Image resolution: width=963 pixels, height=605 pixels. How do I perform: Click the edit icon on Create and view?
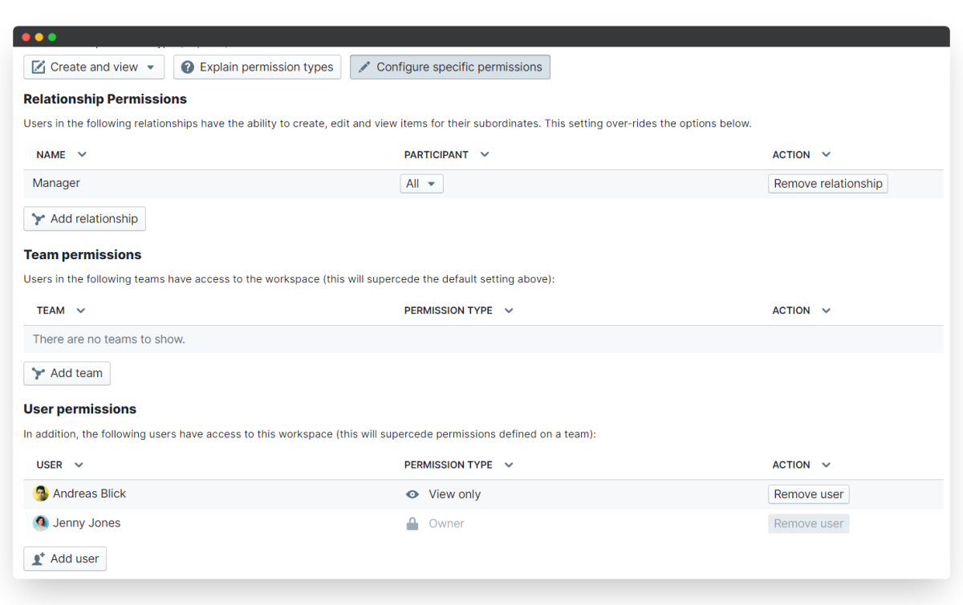[x=38, y=67]
